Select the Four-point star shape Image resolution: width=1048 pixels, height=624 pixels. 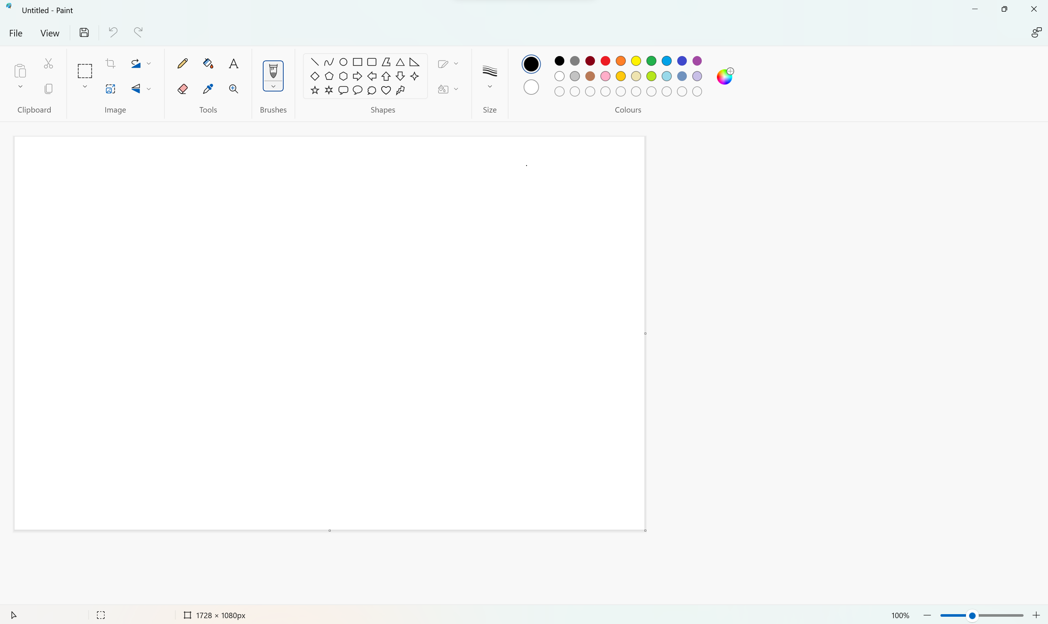[x=414, y=76]
